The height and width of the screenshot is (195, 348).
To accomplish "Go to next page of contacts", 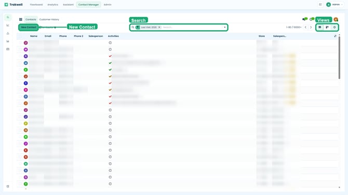I will [x=311, y=27].
